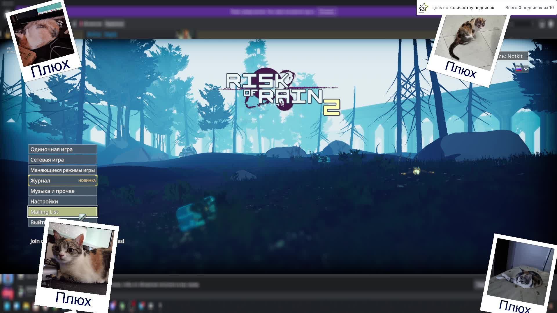Click the Risk of Rain 2 logo
This screenshot has width=557, height=313.
[283, 91]
